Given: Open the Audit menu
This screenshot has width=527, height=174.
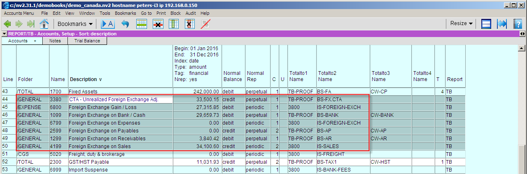Looking at the screenshot, I should tap(191, 13).
